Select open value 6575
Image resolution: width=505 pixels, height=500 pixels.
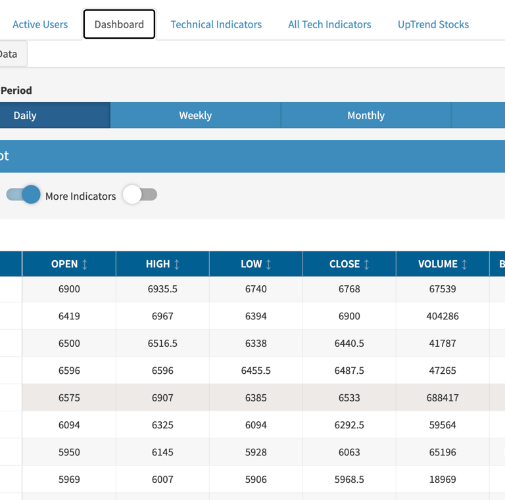click(69, 398)
